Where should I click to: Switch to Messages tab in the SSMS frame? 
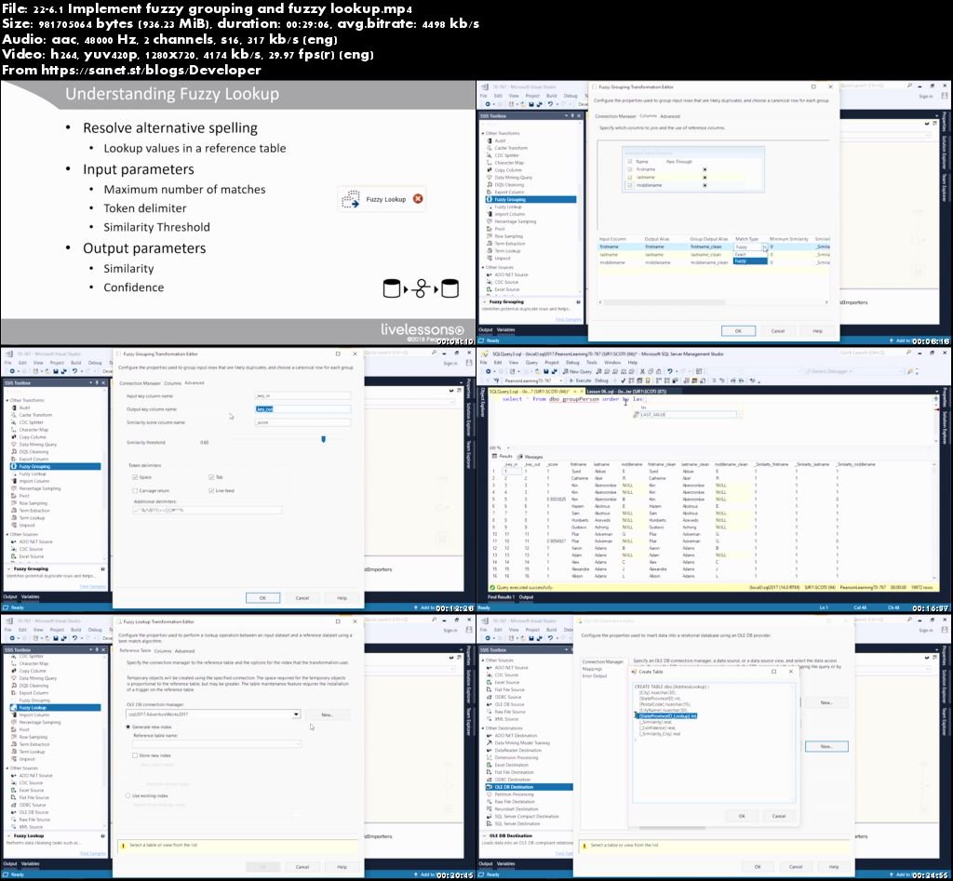(530, 457)
